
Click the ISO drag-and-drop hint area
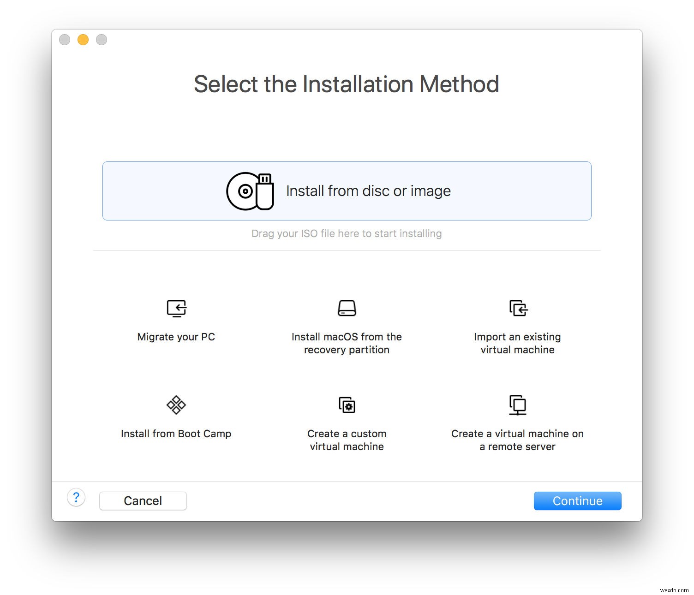347,233
